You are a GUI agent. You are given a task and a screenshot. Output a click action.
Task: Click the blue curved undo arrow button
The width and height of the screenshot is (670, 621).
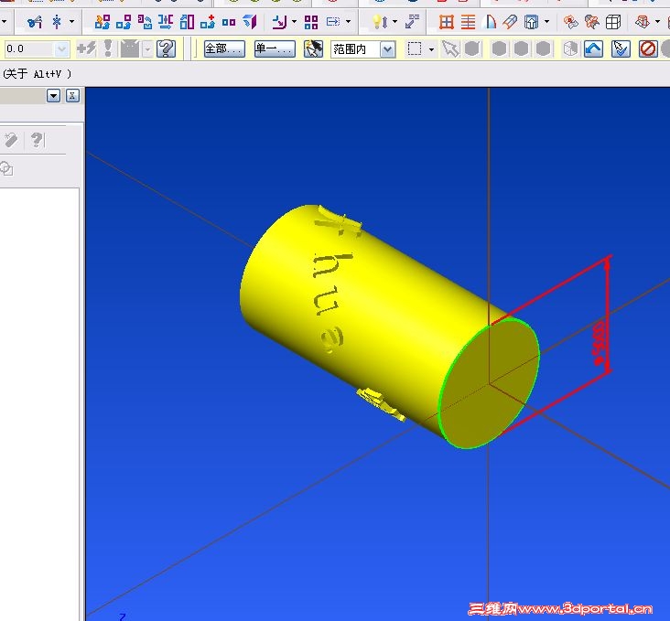pyautogui.click(x=593, y=49)
